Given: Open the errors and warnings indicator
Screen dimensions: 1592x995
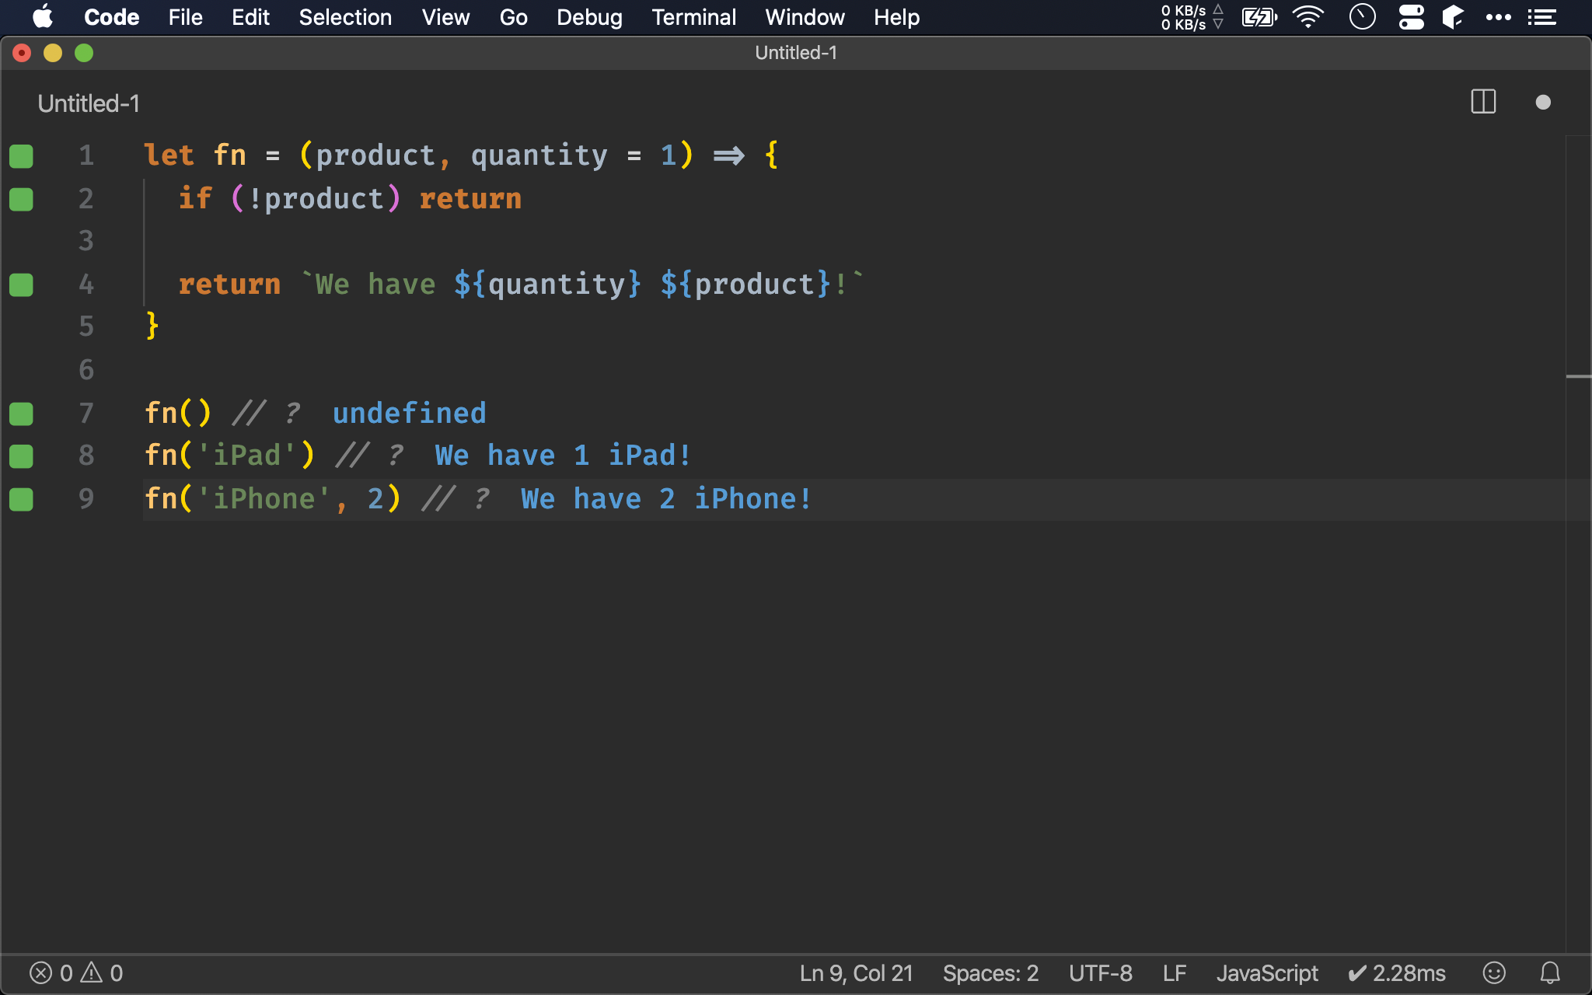Looking at the screenshot, I should [76, 973].
